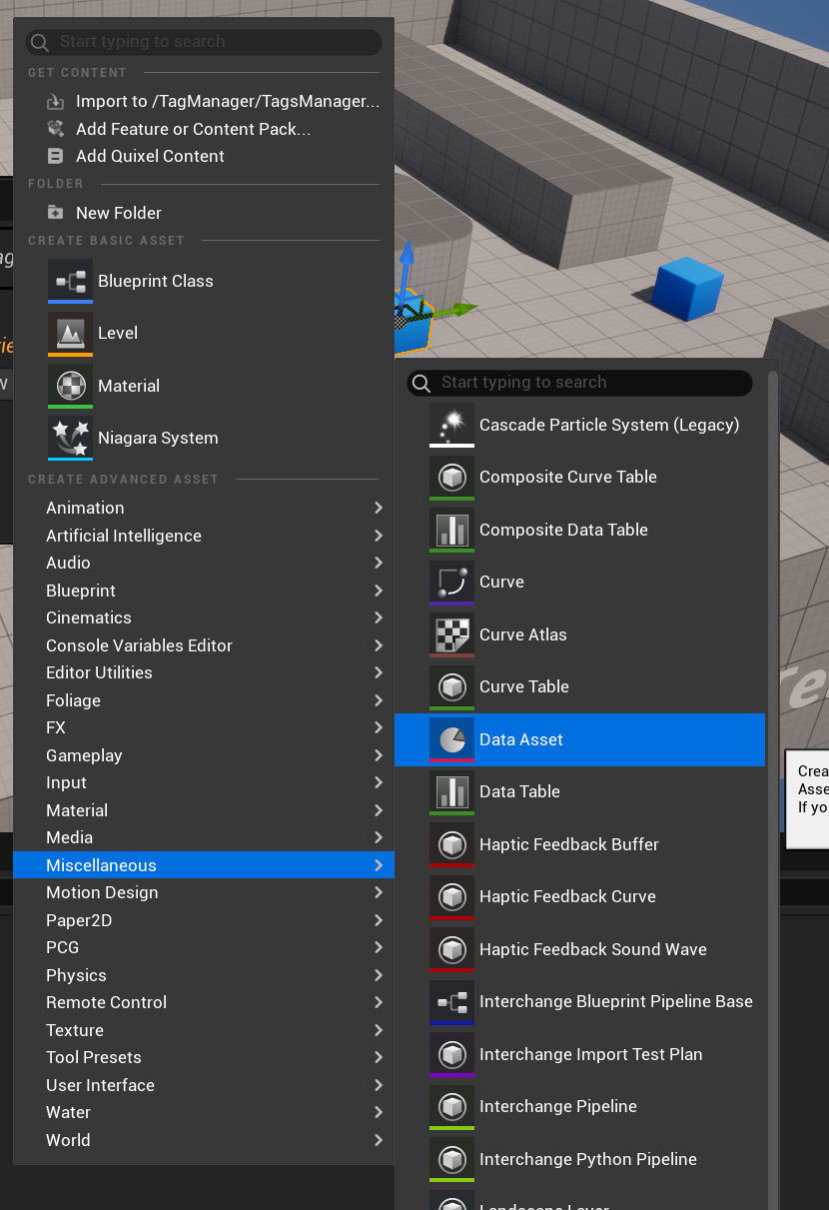Select the Level asset icon
The height and width of the screenshot is (1210, 829).
[68, 333]
